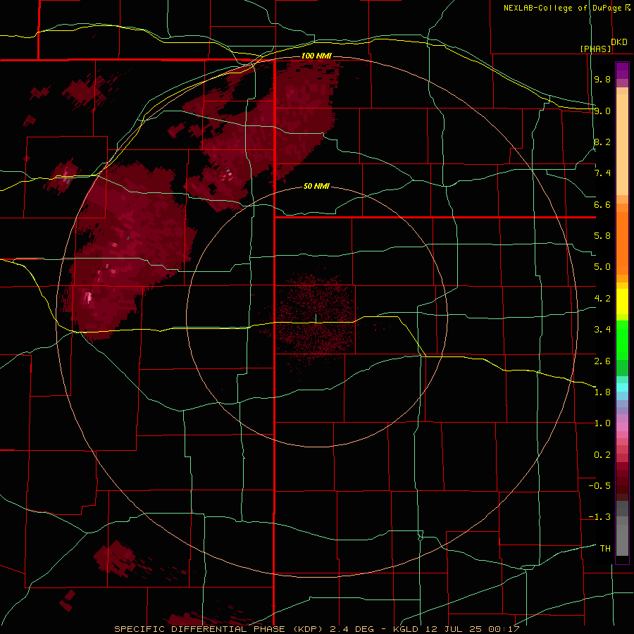Screen dimensions: 634x634
Task: Click the 9.8 color scale value
Action: pos(602,79)
